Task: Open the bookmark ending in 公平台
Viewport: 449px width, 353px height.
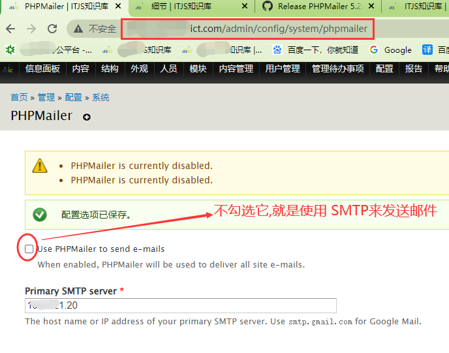Action: [56, 50]
